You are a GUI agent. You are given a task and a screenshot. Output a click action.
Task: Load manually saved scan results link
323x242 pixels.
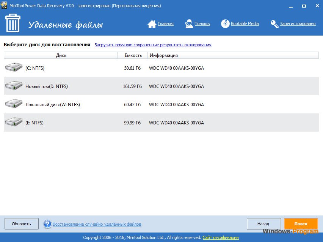click(153, 45)
